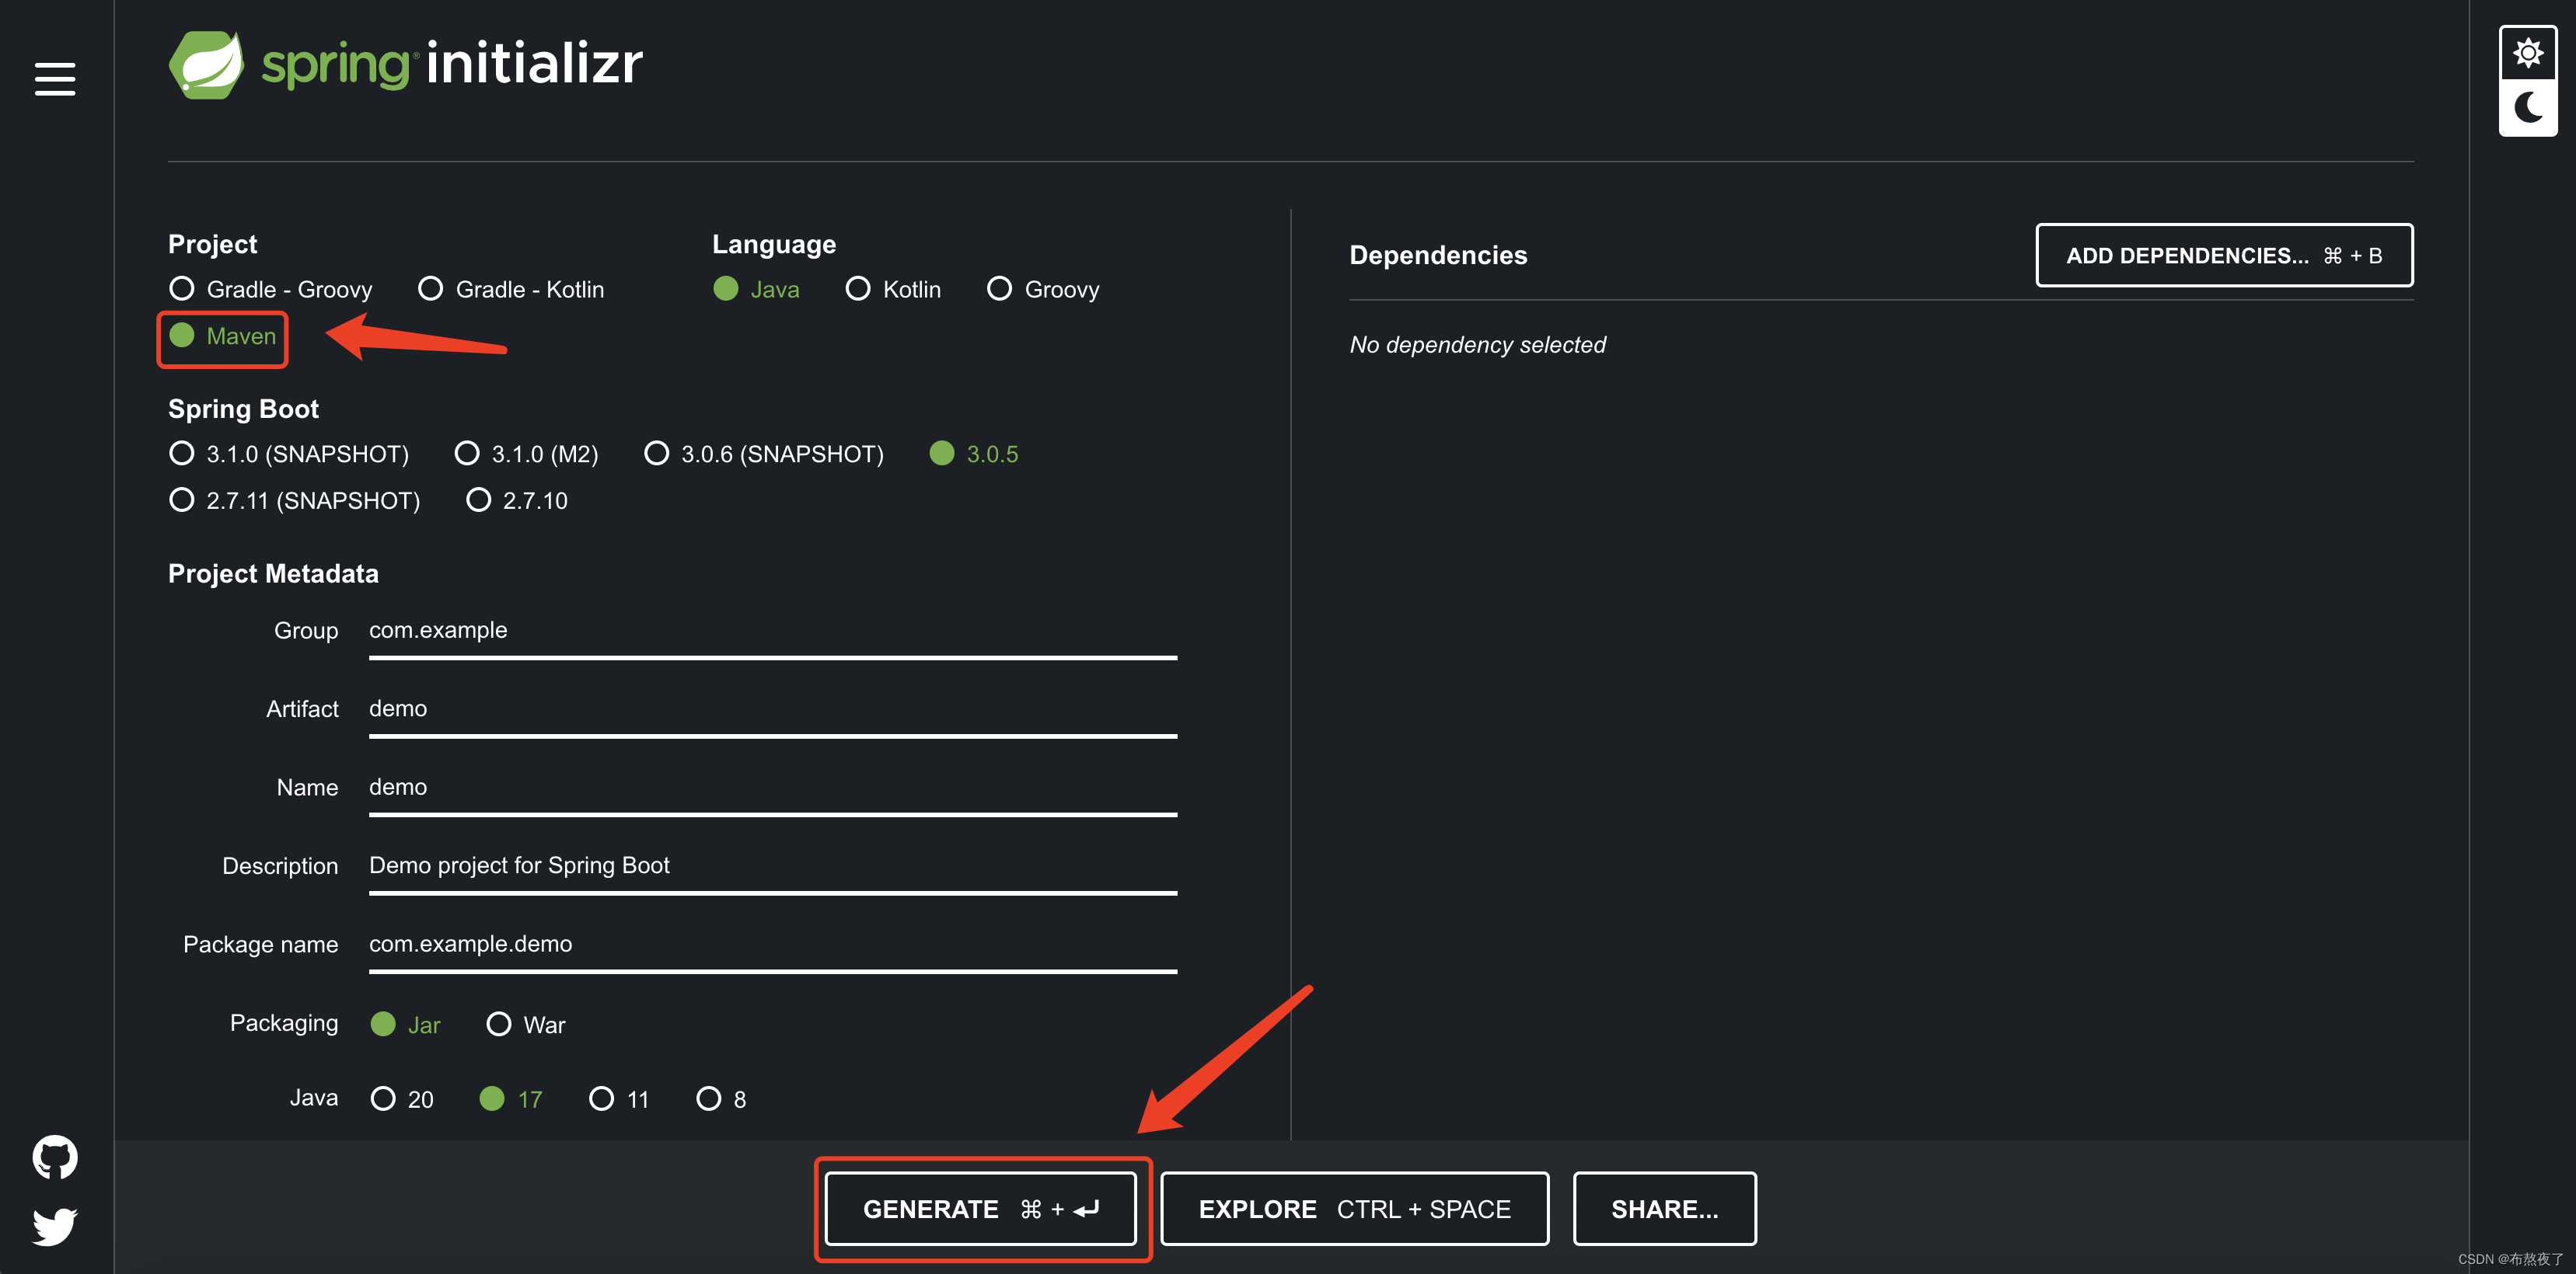Screen dimensions: 2576x1274
Task: Choose War packaging
Action: point(526,1025)
